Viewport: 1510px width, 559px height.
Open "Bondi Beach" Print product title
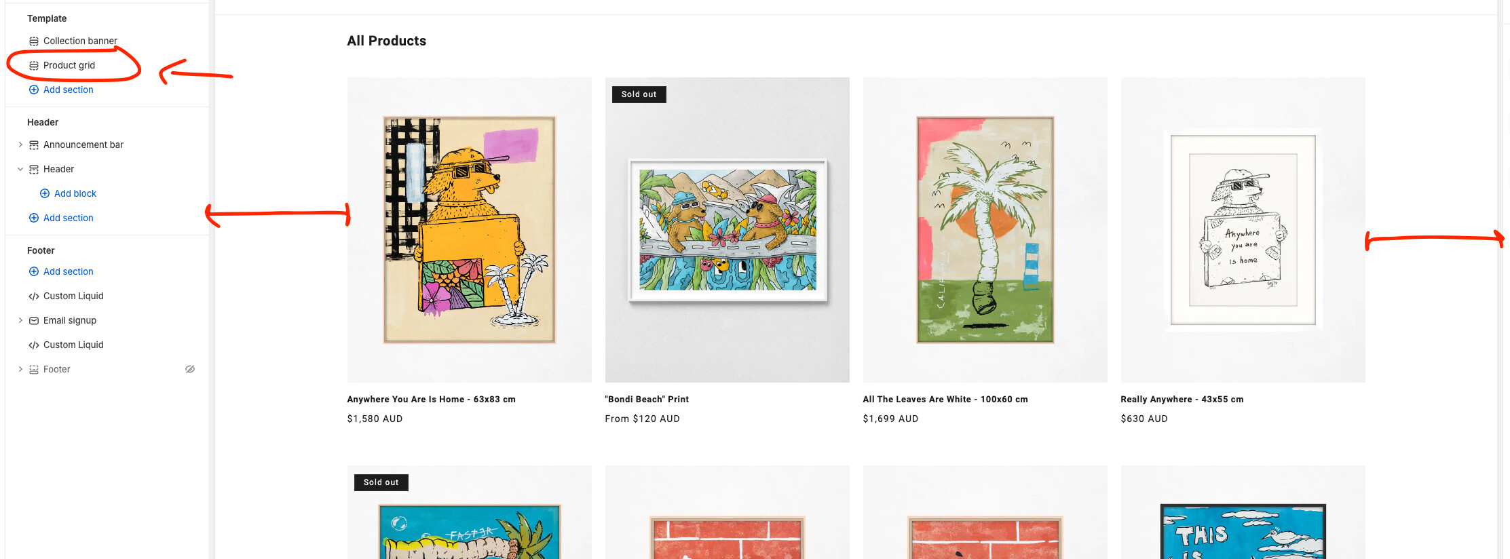[647, 399]
